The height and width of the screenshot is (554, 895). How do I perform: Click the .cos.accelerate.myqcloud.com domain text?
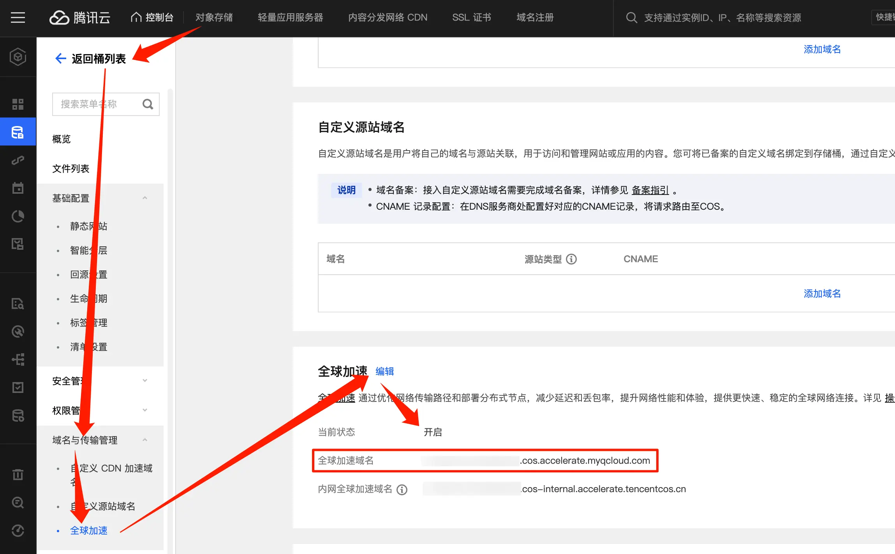[585, 461]
